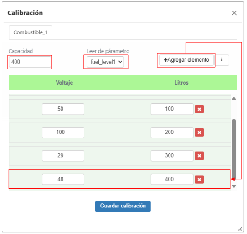Viewport: 247px width, 234px height.
Task: Open the fuel_level1 parameter dropdown
Action: [x=105, y=62]
